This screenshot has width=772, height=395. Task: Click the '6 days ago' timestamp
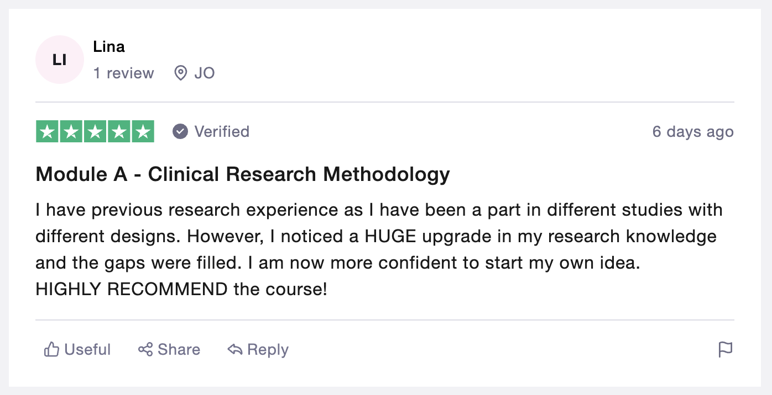point(693,132)
